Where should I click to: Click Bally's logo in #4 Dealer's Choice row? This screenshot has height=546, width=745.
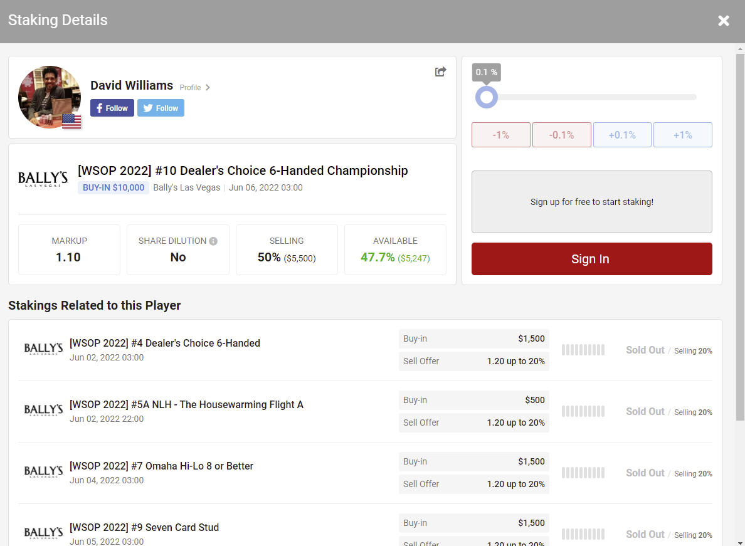tap(43, 349)
